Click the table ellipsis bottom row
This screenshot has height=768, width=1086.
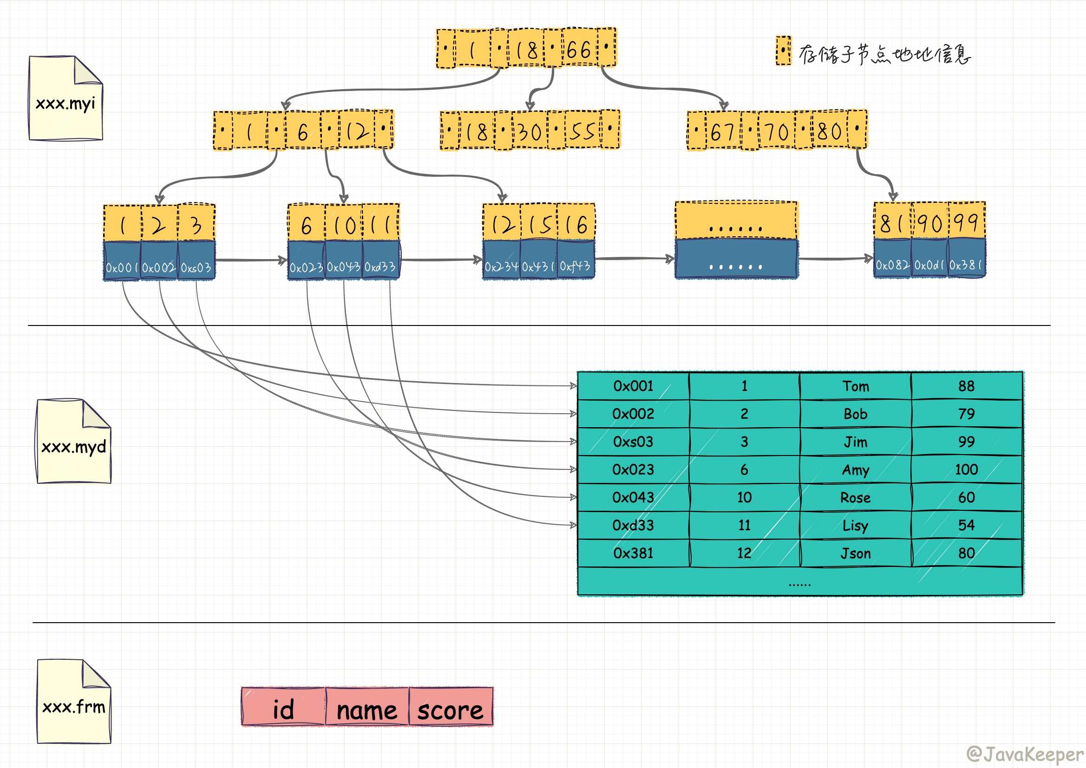pos(799,583)
